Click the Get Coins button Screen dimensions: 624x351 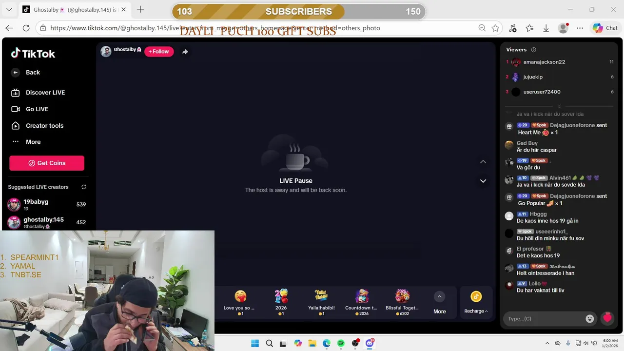click(x=47, y=163)
